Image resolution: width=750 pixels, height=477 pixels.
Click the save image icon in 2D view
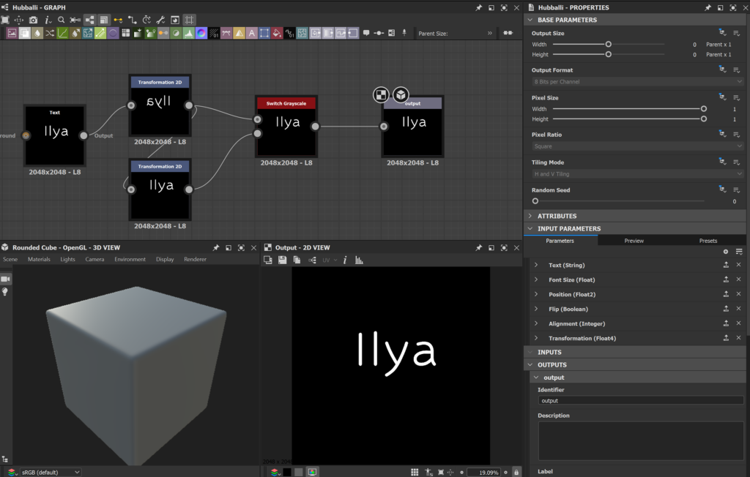[282, 260]
